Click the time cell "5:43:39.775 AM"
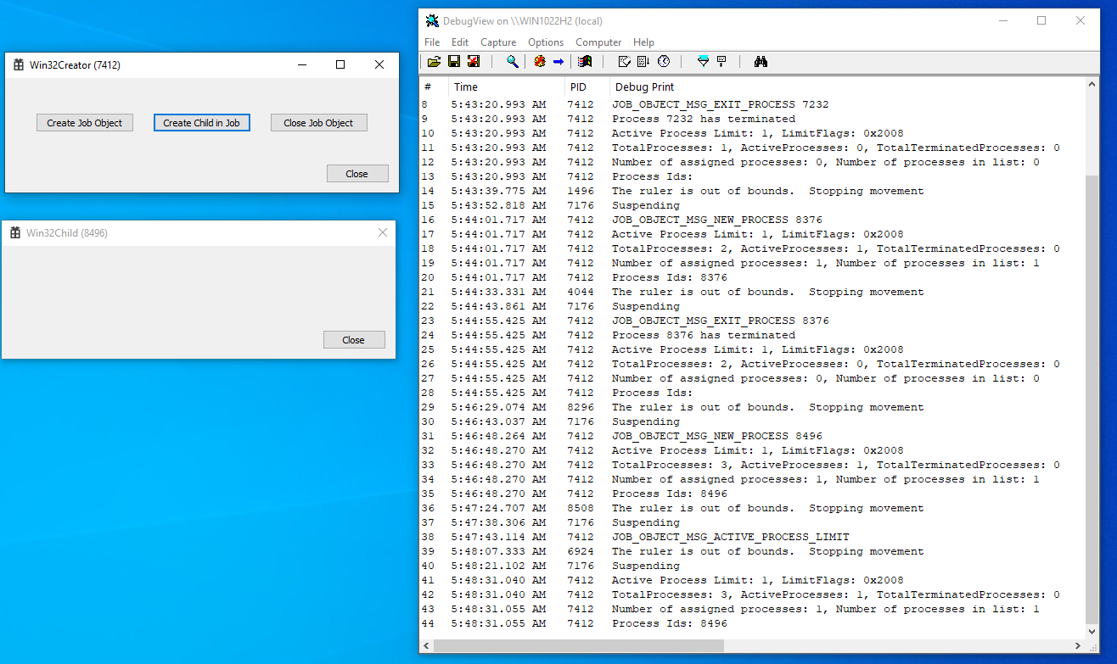This screenshot has height=664, width=1117. pos(498,191)
